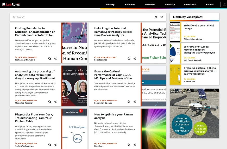
Task: Select Webináře in the top navigation
Action: point(150,4)
